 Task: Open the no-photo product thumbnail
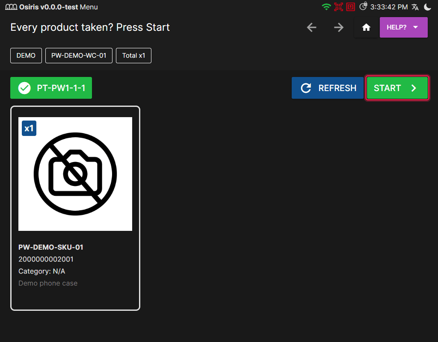[75, 174]
